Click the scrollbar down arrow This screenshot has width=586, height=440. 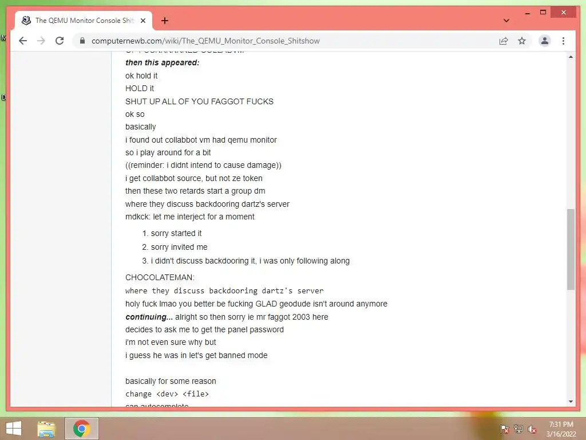[571, 402]
